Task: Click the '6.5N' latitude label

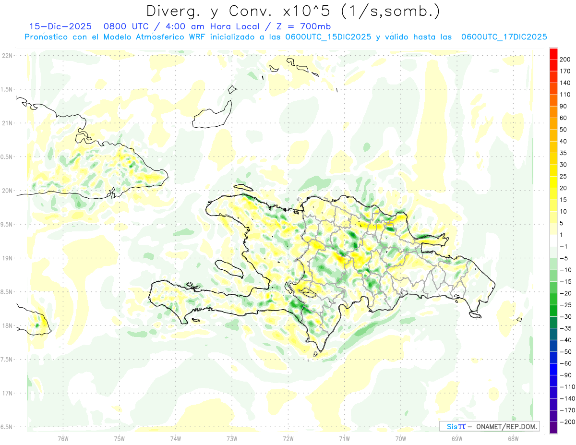Action: [x=7, y=427]
